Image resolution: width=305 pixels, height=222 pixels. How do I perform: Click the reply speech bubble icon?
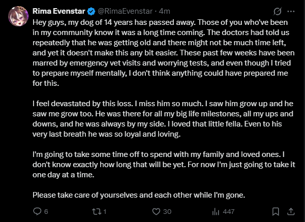click(x=37, y=211)
